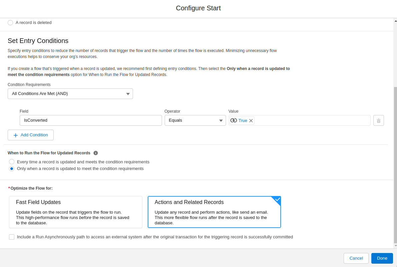
Task: Click the boolean icon in the True pill
Action: (234, 120)
